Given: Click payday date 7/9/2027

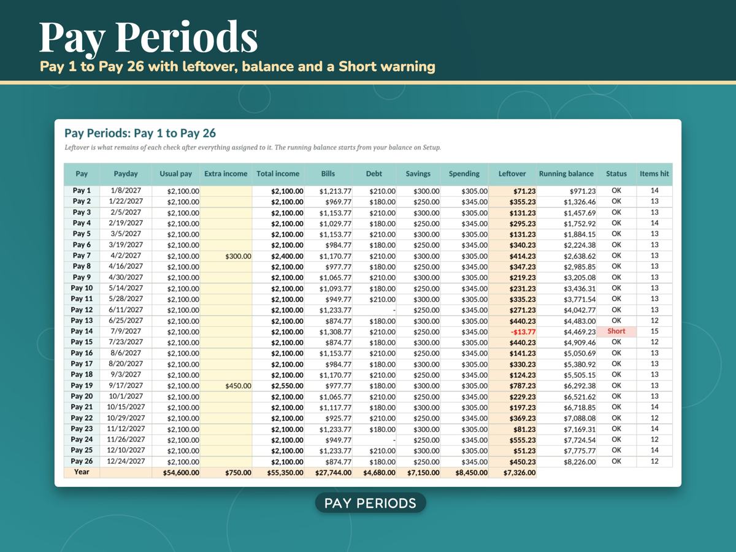Looking at the screenshot, I should point(126,331).
